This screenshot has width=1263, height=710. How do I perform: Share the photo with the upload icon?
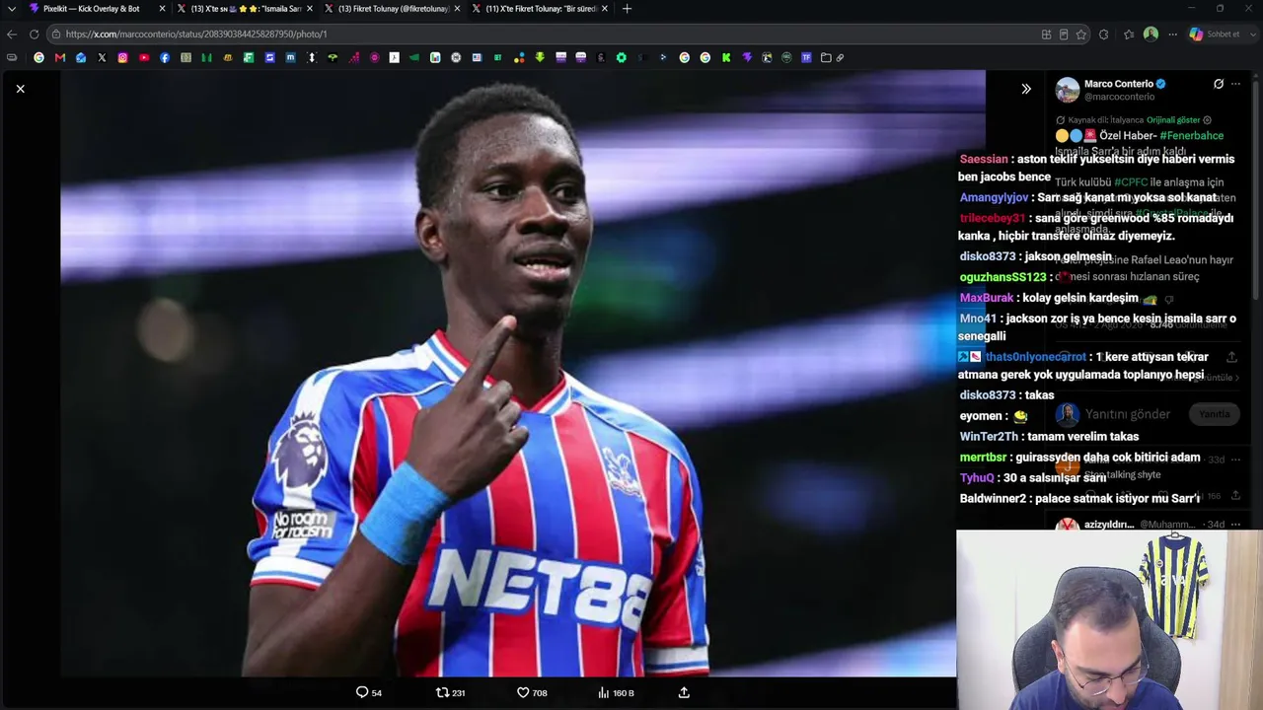click(x=684, y=692)
